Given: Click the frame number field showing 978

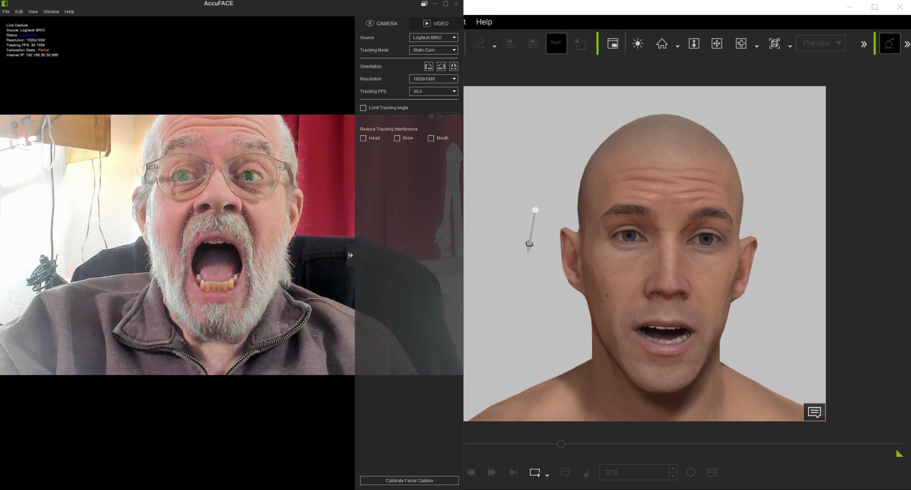Looking at the screenshot, I should coord(634,472).
